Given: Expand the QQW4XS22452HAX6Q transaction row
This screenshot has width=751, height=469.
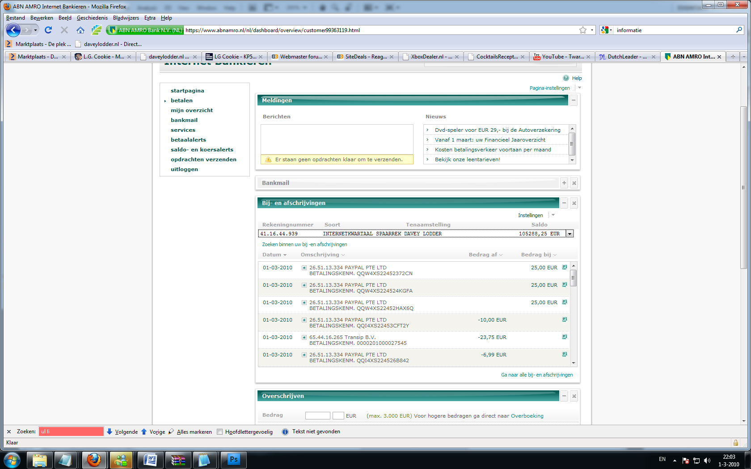Looking at the screenshot, I should coord(304,303).
